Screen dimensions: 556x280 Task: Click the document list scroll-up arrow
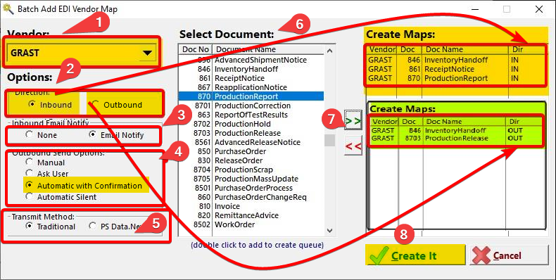(x=330, y=51)
